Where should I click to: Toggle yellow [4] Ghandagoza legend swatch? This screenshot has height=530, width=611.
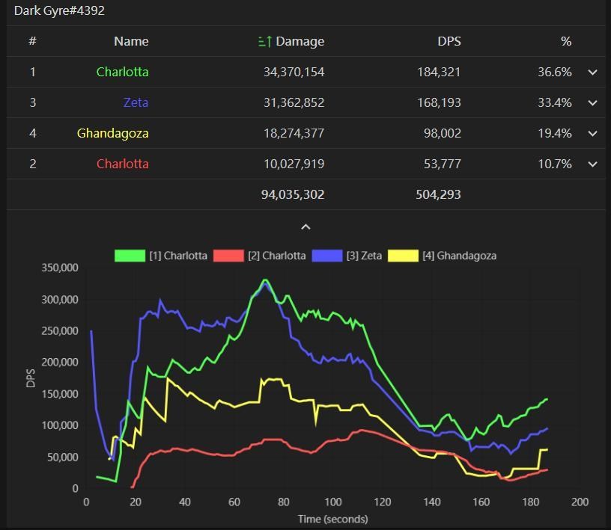403,256
